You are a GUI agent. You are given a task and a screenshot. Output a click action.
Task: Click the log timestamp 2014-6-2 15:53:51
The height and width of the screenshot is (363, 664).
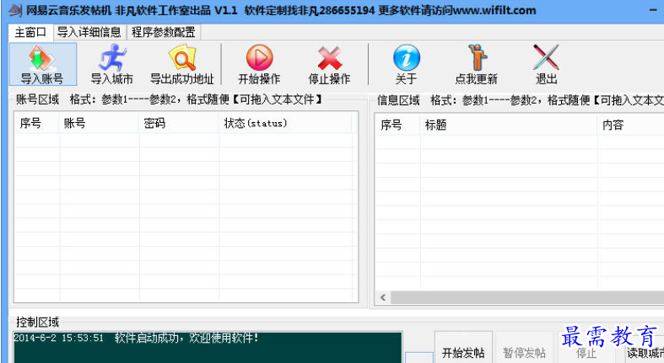(x=59, y=338)
